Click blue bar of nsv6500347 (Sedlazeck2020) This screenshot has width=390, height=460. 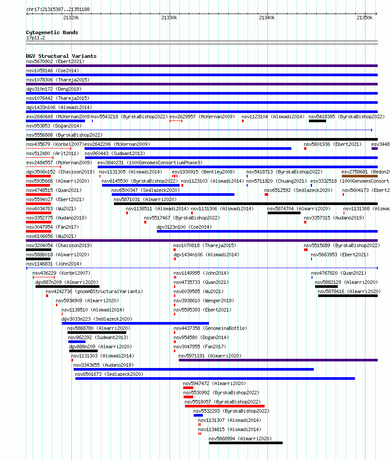(x=173, y=195)
